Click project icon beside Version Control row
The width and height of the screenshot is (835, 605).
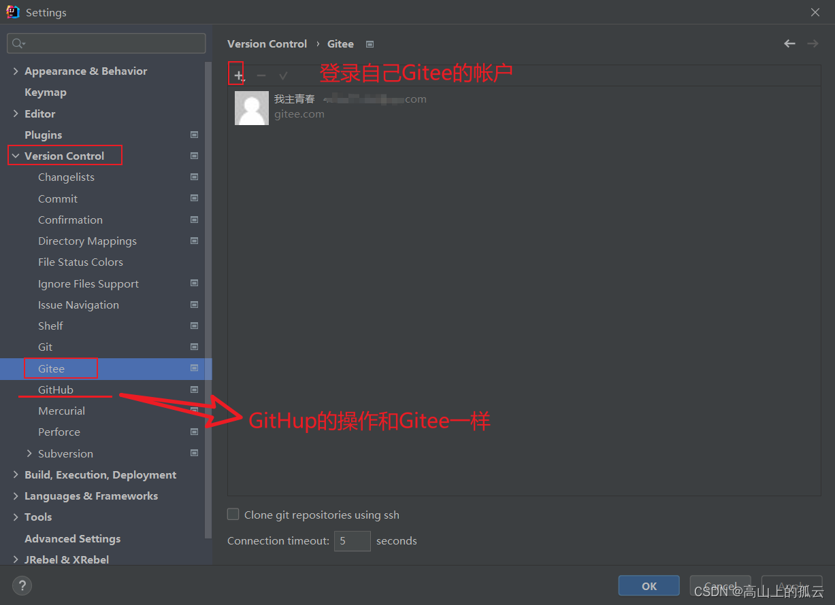194,156
